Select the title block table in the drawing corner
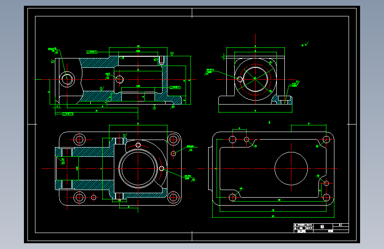Screen dimensions: 384x249 (x=321, y=228)
